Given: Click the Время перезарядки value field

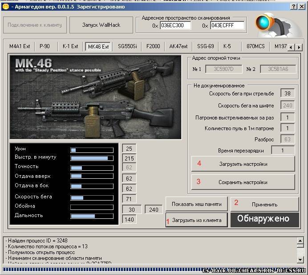Looking at the screenshot, I should (x=283, y=151).
